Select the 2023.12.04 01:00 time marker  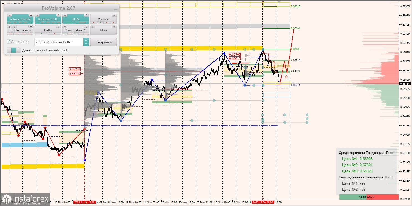point(263,202)
